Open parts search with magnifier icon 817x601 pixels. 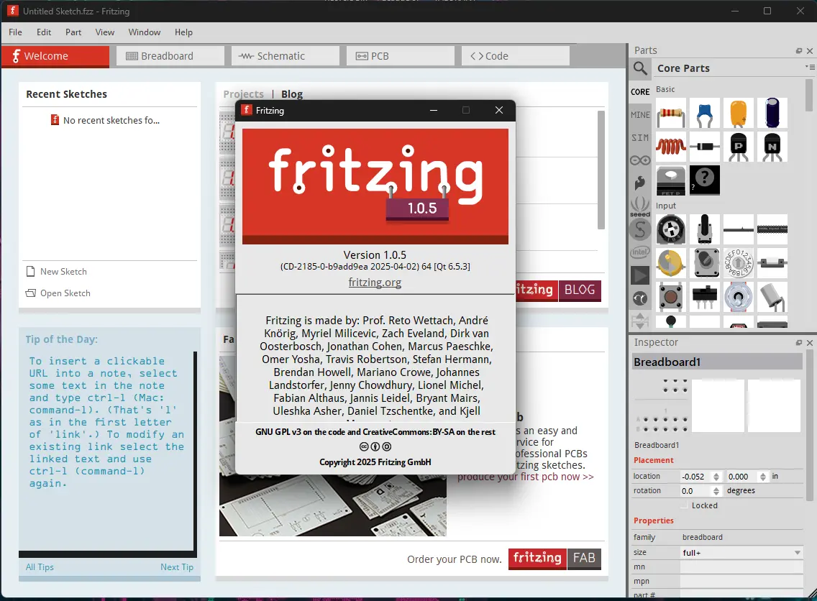coord(640,68)
